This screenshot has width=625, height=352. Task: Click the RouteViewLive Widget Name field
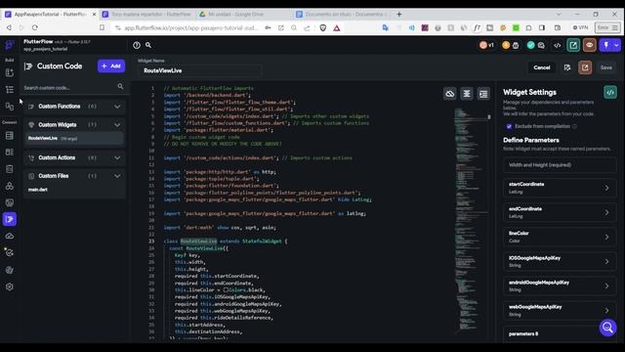point(199,70)
